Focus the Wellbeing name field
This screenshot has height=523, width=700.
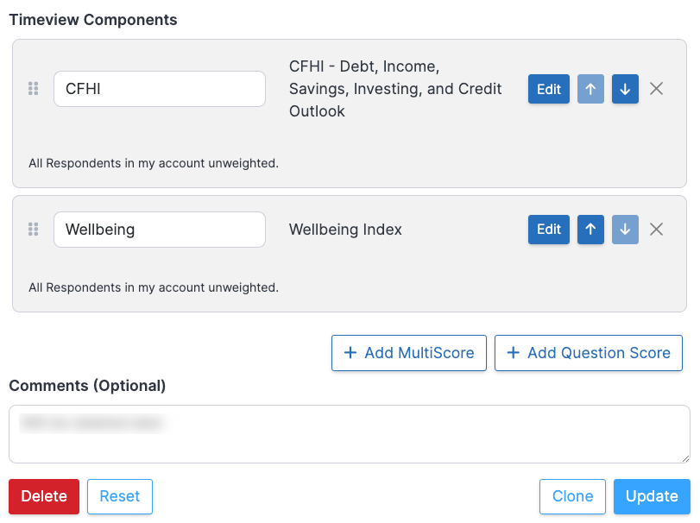(x=159, y=230)
